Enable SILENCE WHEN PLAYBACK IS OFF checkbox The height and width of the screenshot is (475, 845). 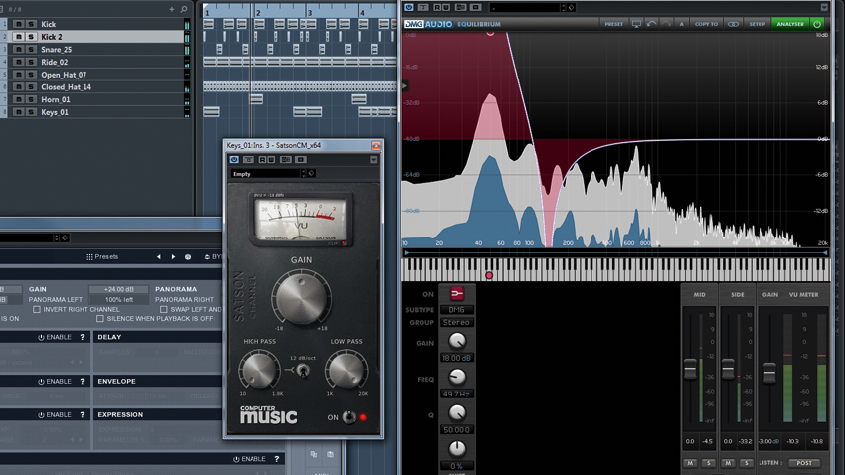pyautogui.click(x=100, y=319)
